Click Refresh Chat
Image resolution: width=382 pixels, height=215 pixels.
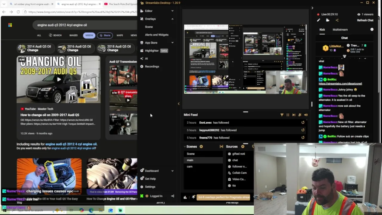pos(365,20)
